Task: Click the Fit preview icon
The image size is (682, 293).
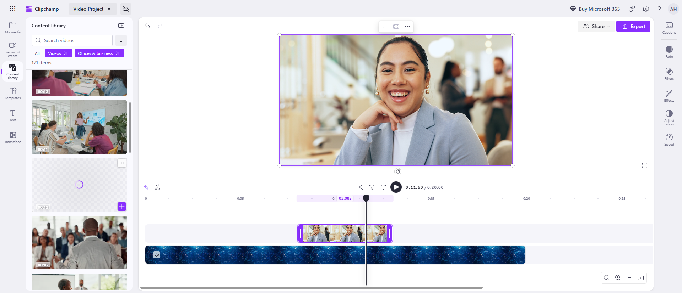Action: pyautogui.click(x=396, y=27)
